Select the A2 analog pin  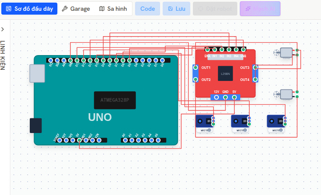[x=138, y=140]
